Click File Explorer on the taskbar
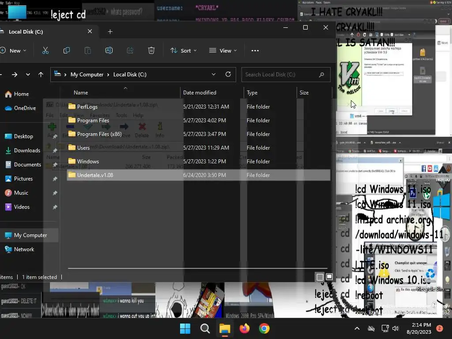 225,328
